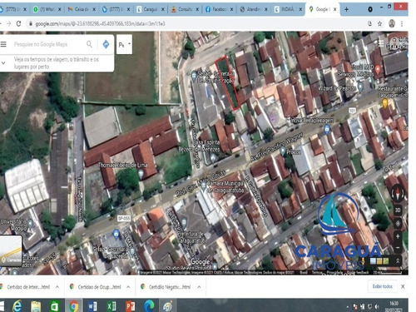Click the Wizard by Pearson map marker
This screenshot has height=312, width=416.
click(x=360, y=87)
